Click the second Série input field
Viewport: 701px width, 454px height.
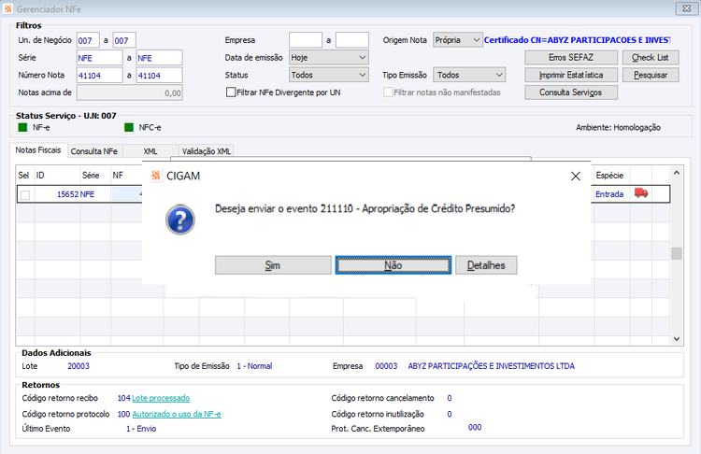coord(159,58)
